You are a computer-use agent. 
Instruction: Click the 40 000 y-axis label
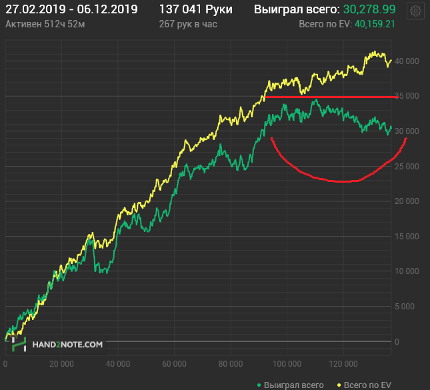tap(407, 61)
